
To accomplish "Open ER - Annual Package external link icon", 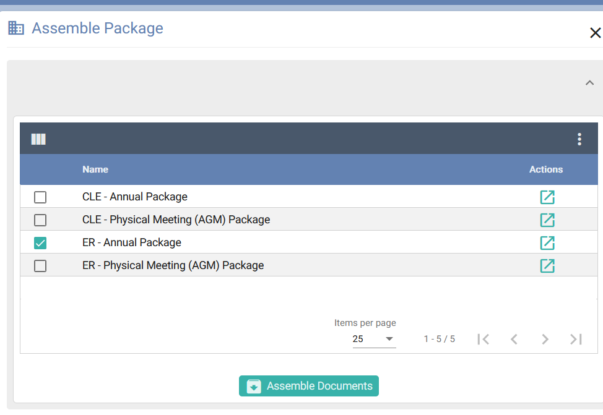I will [x=547, y=243].
